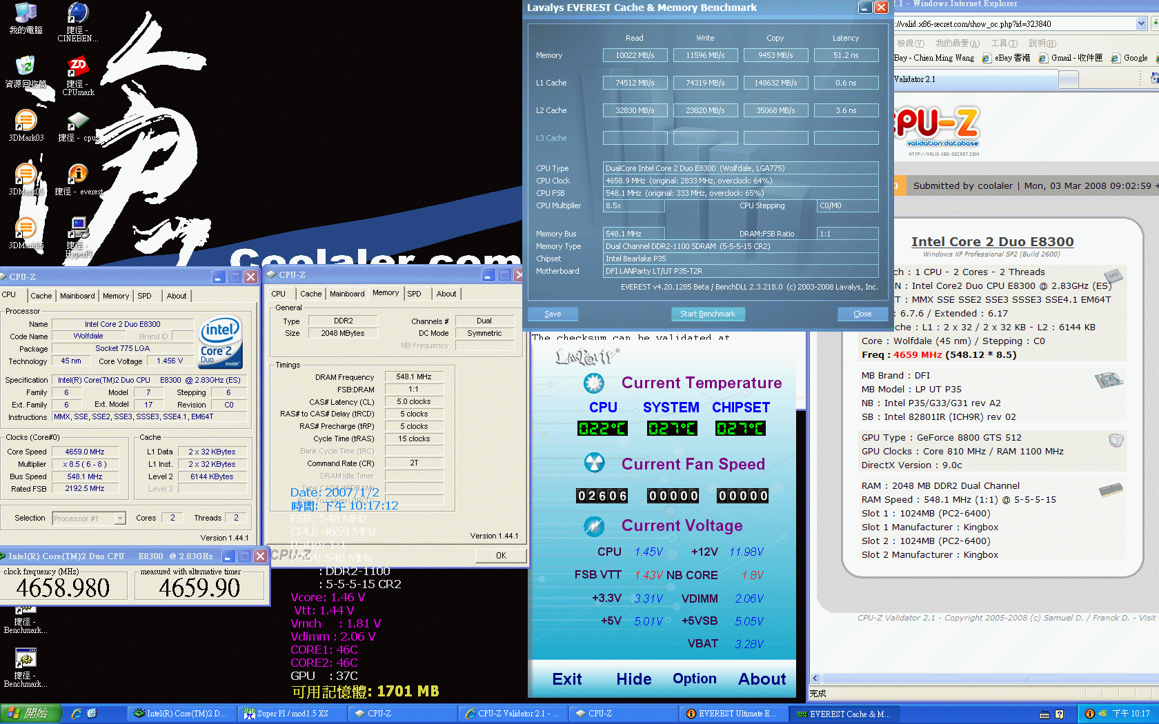Image resolution: width=1159 pixels, height=724 pixels.
Task: Click the keyboard language bar icon in the tray
Action: [x=1044, y=714]
